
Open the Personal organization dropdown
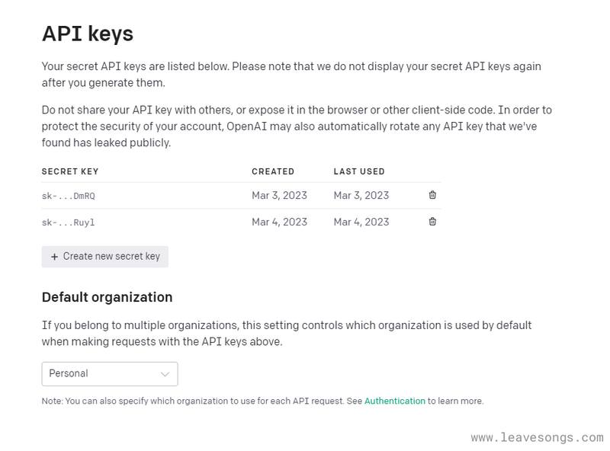[x=109, y=373]
